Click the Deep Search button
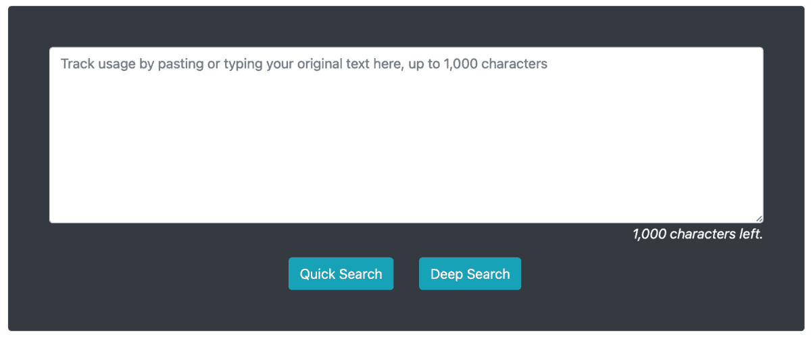Screen dimensions: 811x337 coord(470,274)
